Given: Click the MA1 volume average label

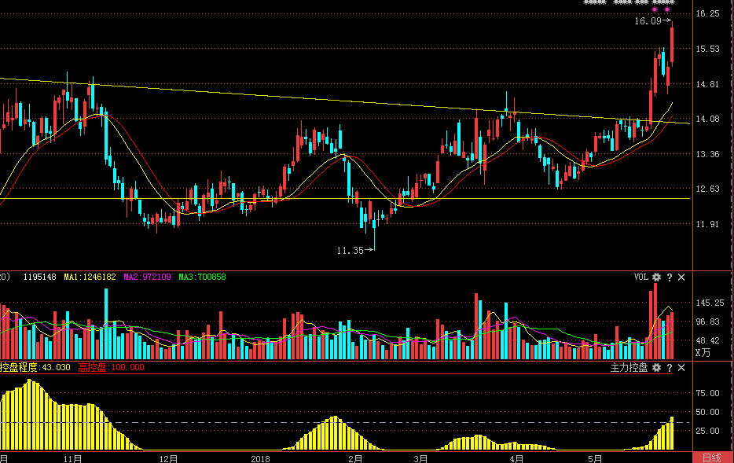Looking at the screenshot, I should (x=90, y=277).
